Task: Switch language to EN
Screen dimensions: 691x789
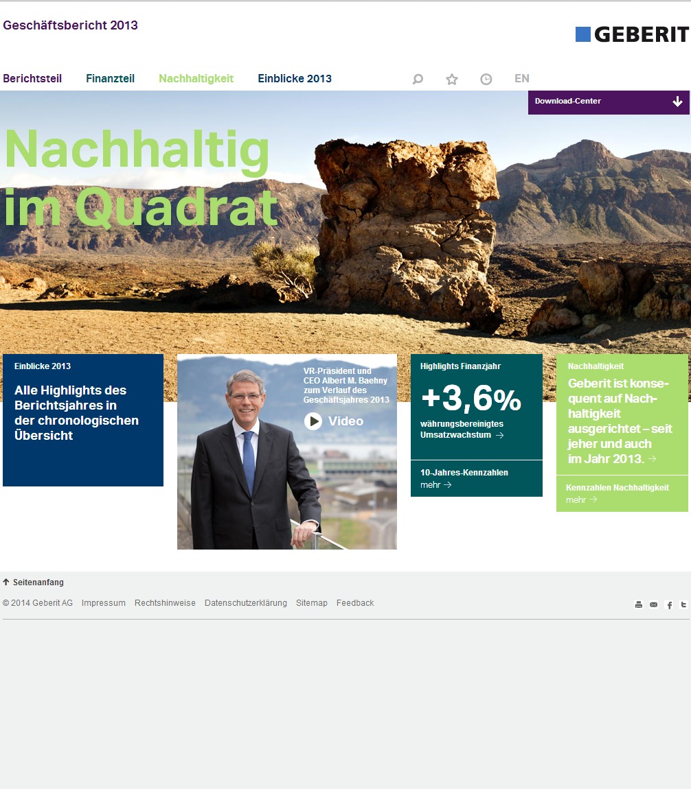Action: (x=522, y=79)
